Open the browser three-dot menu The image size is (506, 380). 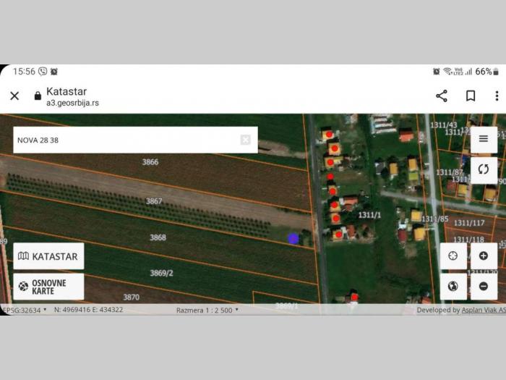tap(497, 96)
